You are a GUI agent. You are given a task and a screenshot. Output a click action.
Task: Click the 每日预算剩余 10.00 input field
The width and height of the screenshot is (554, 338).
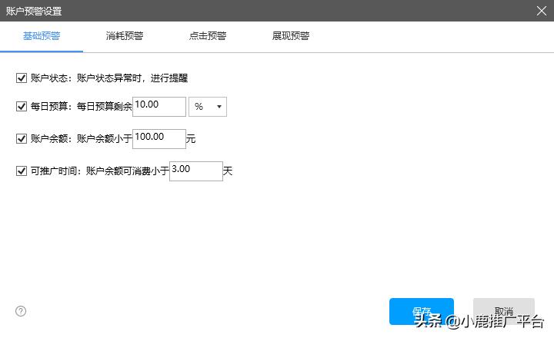(x=159, y=107)
